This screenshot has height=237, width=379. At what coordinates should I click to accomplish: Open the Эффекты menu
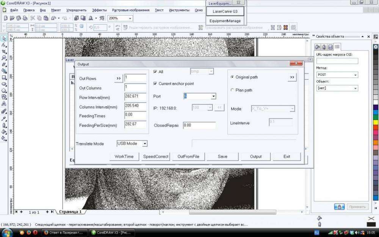99,10
